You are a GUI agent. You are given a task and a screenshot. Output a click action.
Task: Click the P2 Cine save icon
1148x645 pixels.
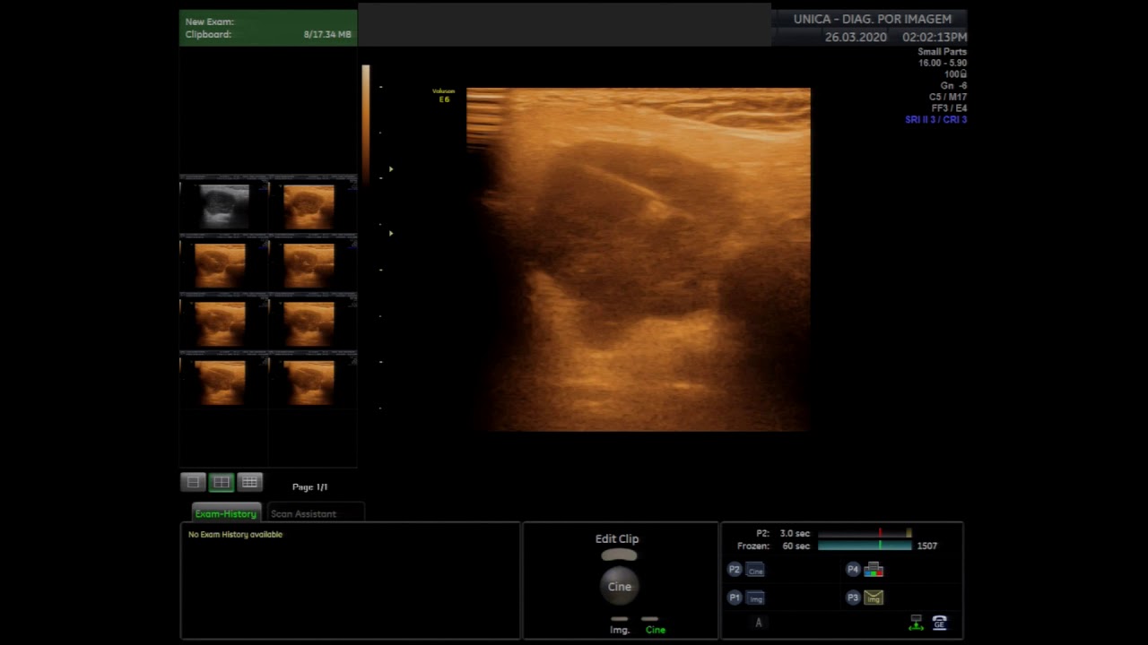click(755, 570)
